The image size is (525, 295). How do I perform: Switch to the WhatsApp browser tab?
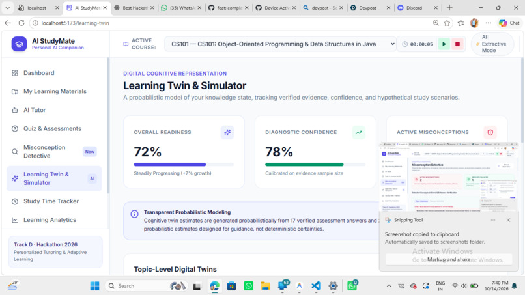[x=181, y=8]
